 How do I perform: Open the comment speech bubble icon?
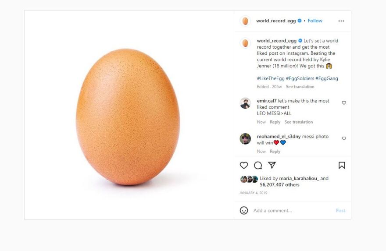coord(258,165)
